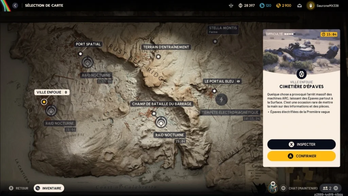This screenshot has height=196, width=348.
Task: Select the Terrain d'Entraînement map marker
Action: [158, 56]
